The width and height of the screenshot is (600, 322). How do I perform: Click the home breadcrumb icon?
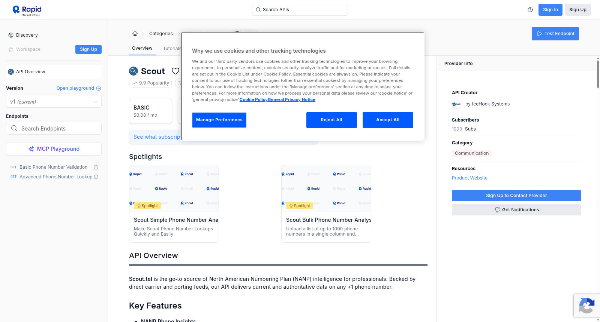coord(135,34)
